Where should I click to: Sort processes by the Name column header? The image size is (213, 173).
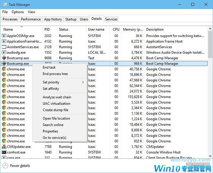8,29
